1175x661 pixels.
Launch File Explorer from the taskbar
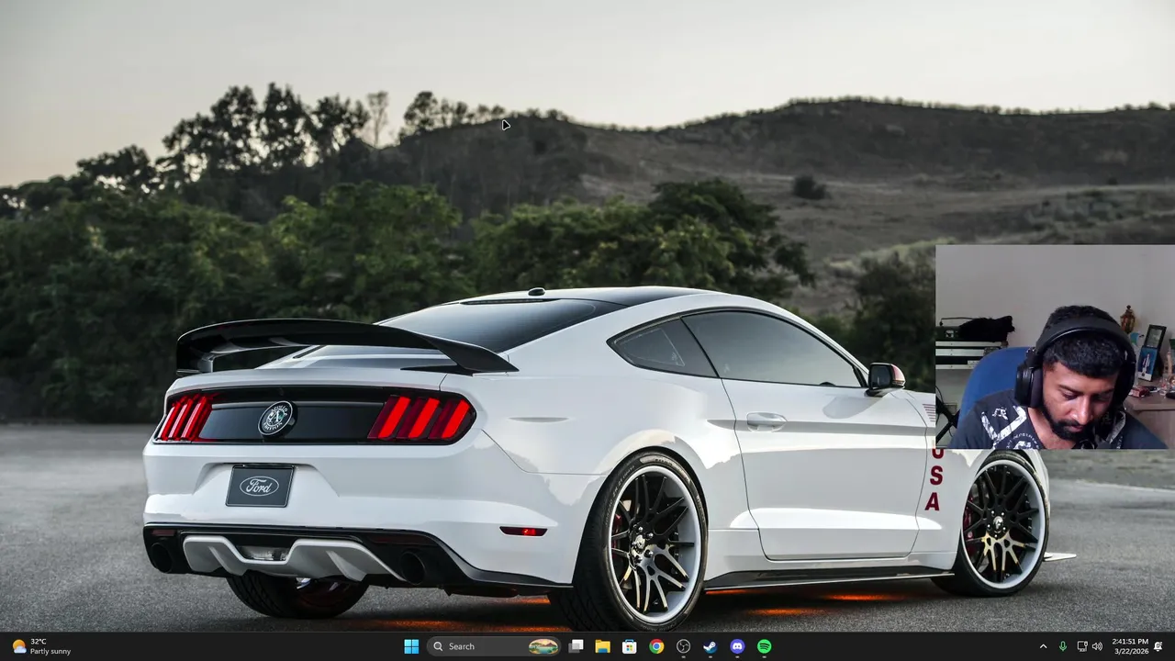602,646
